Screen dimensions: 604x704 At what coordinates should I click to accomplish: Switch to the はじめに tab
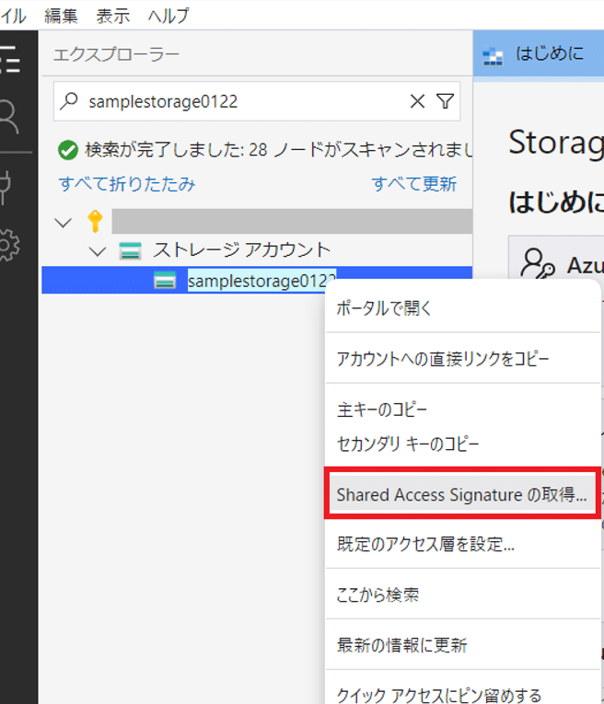pos(538,54)
